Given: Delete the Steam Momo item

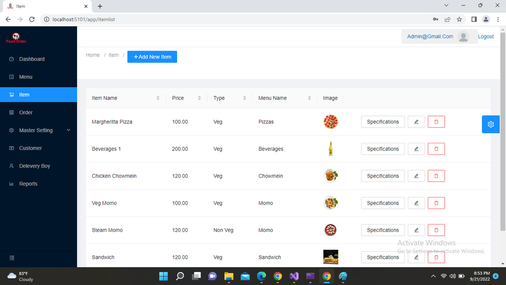Looking at the screenshot, I should click(436, 230).
